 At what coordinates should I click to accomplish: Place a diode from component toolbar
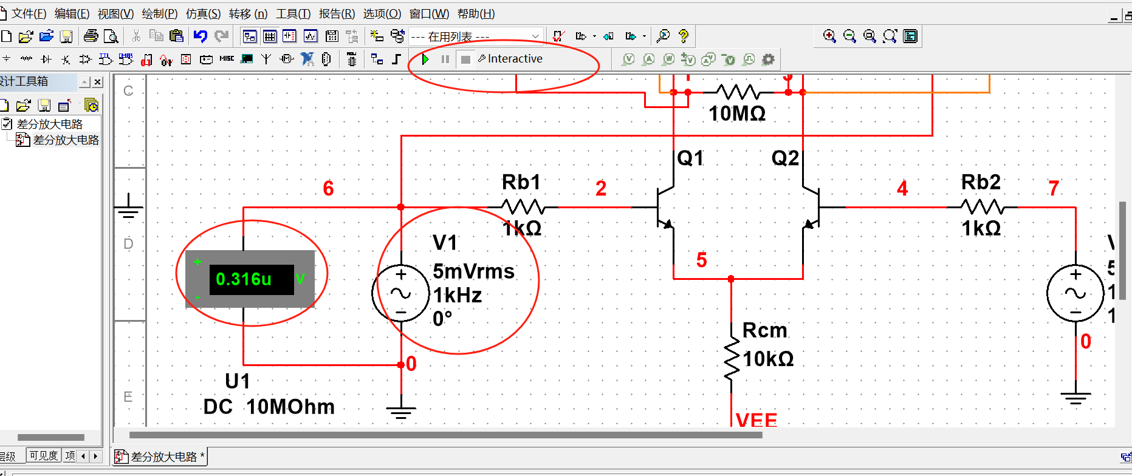[x=46, y=59]
